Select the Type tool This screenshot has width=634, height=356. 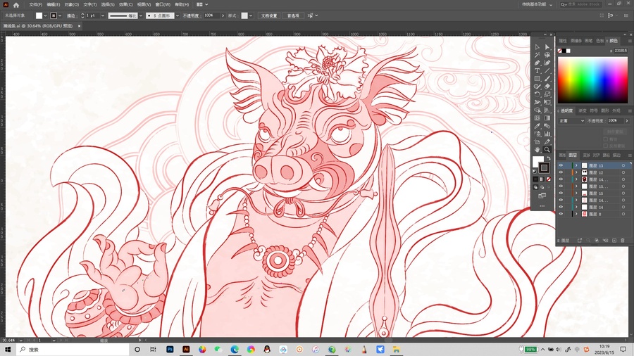point(537,70)
